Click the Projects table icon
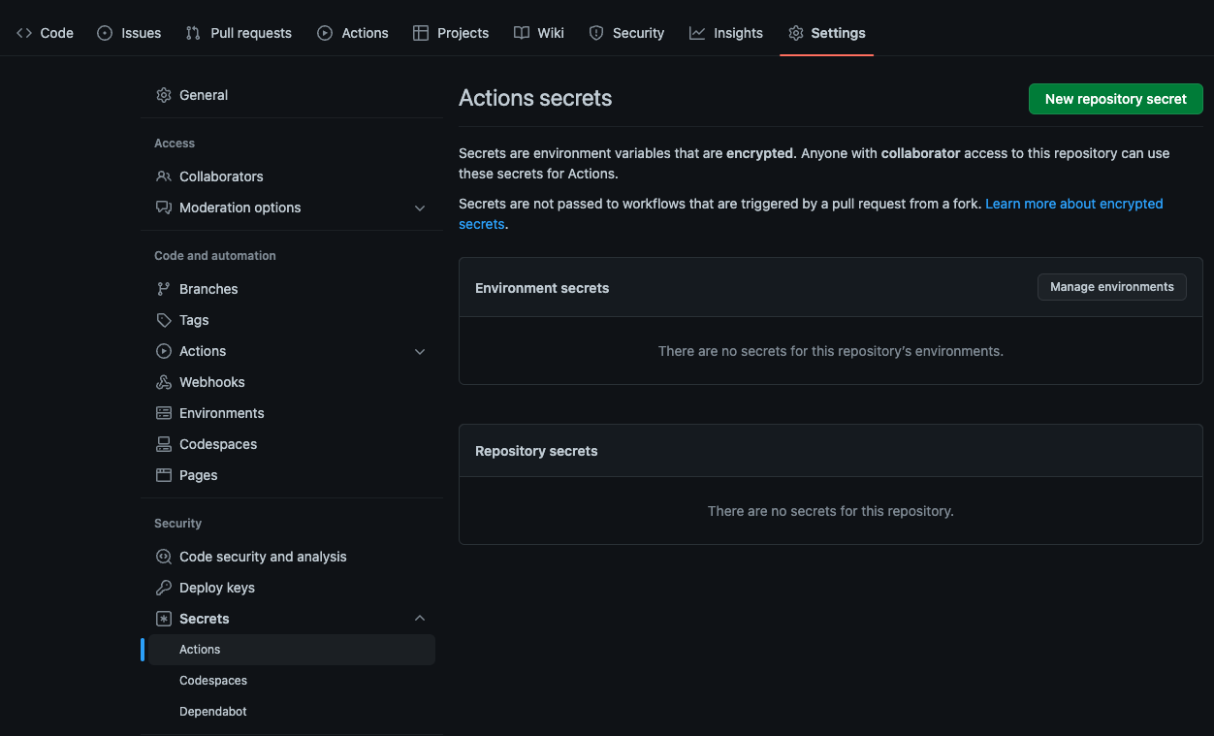The image size is (1214, 736). (421, 33)
